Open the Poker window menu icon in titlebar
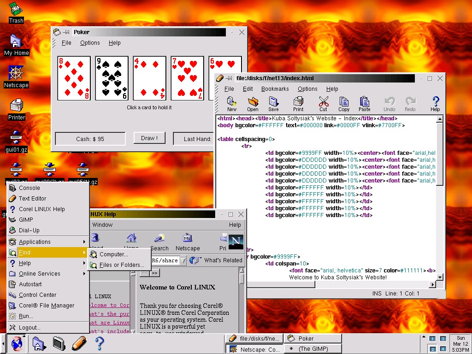Screen dimensions: 472x354 pyautogui.click(x=57, y=32)
